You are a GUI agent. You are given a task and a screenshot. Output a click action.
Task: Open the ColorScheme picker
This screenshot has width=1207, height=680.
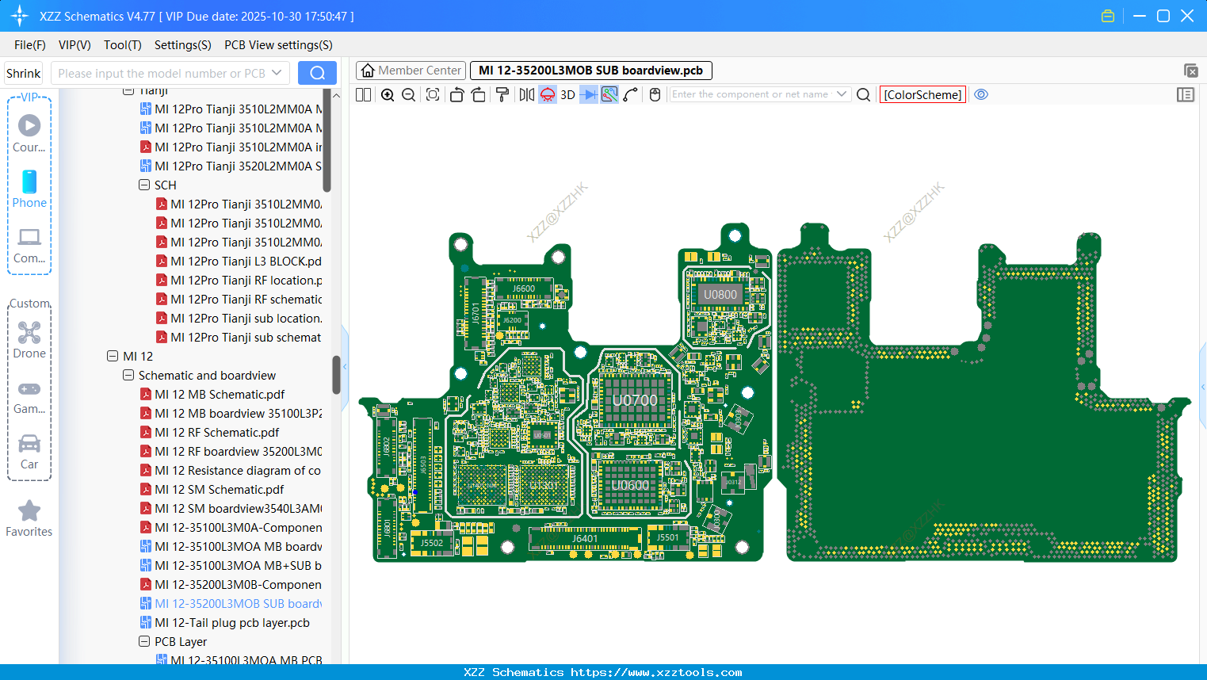point(922,94)
